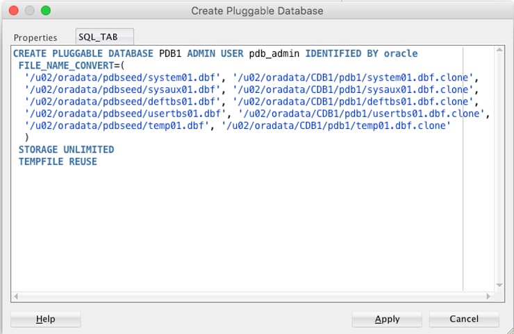Minimize the dialog with the yellow button
Screen dimensions: 514x334
tap(30, 10)
